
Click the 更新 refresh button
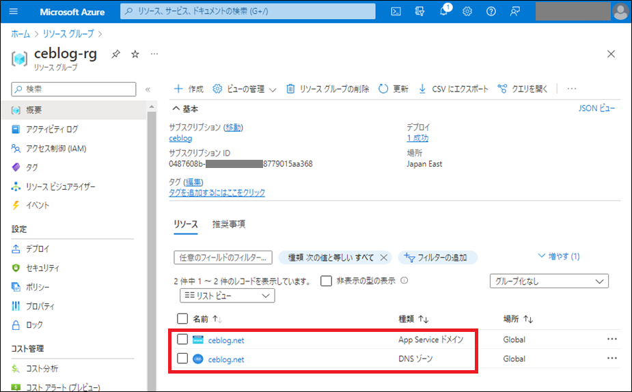pyautogui.click(x=394, y=89)
